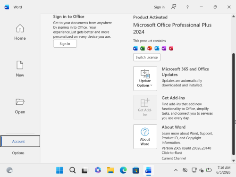Show hidden icons in the system tray

pyautogui.click(x=176, y=170)
